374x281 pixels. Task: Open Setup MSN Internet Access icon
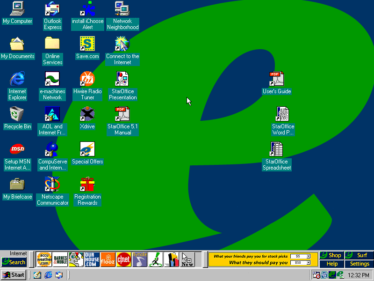coord(17,149)
